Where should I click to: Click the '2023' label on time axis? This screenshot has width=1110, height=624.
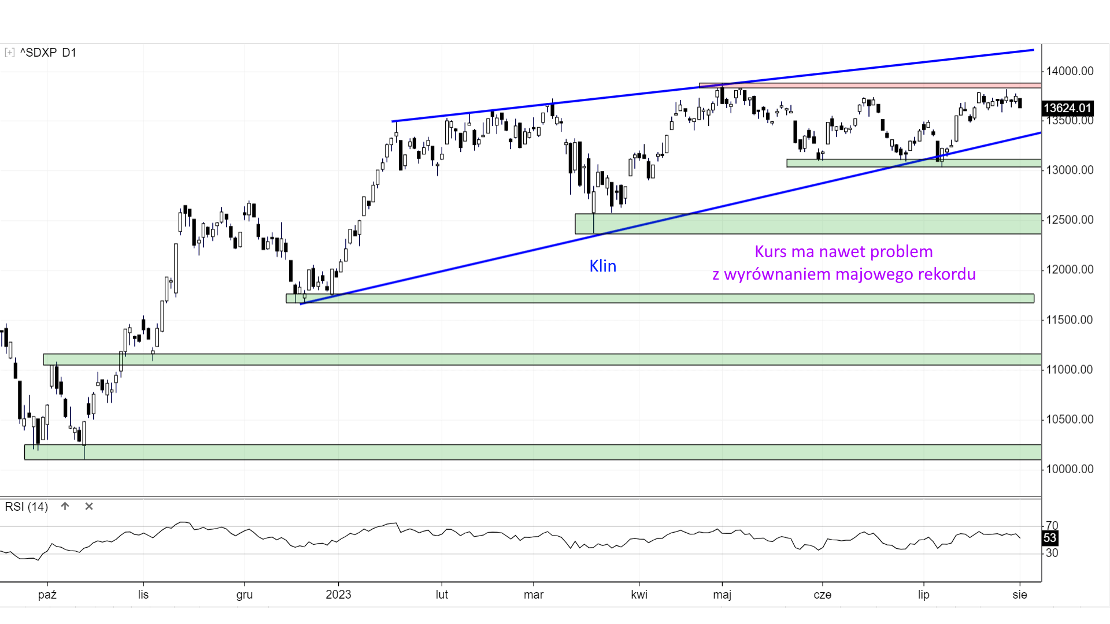[338, 595]
